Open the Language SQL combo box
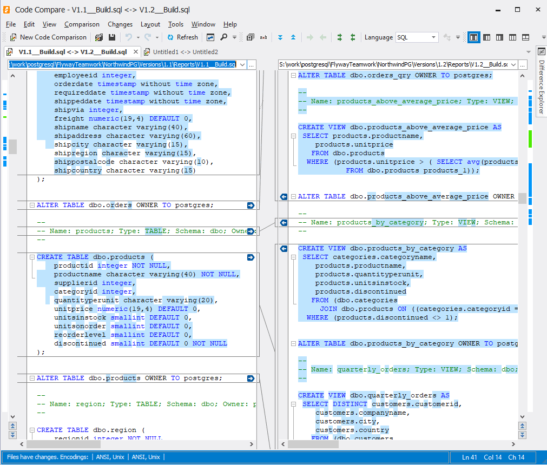 coord(417,37)
